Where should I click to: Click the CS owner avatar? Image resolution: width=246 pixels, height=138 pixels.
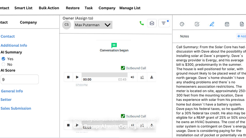pyautogui.click(x=67, y=25)
